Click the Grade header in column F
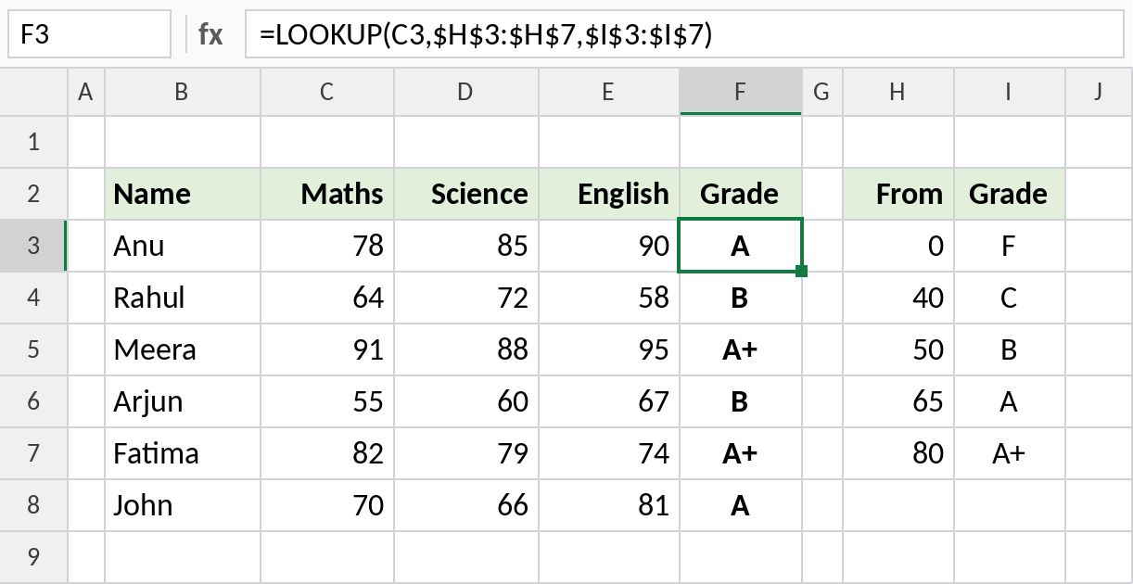This screenshot has width=1133, height=584. (x=741, y=194)
